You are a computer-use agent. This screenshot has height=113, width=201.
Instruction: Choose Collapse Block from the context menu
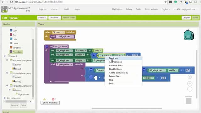point(123,66)
